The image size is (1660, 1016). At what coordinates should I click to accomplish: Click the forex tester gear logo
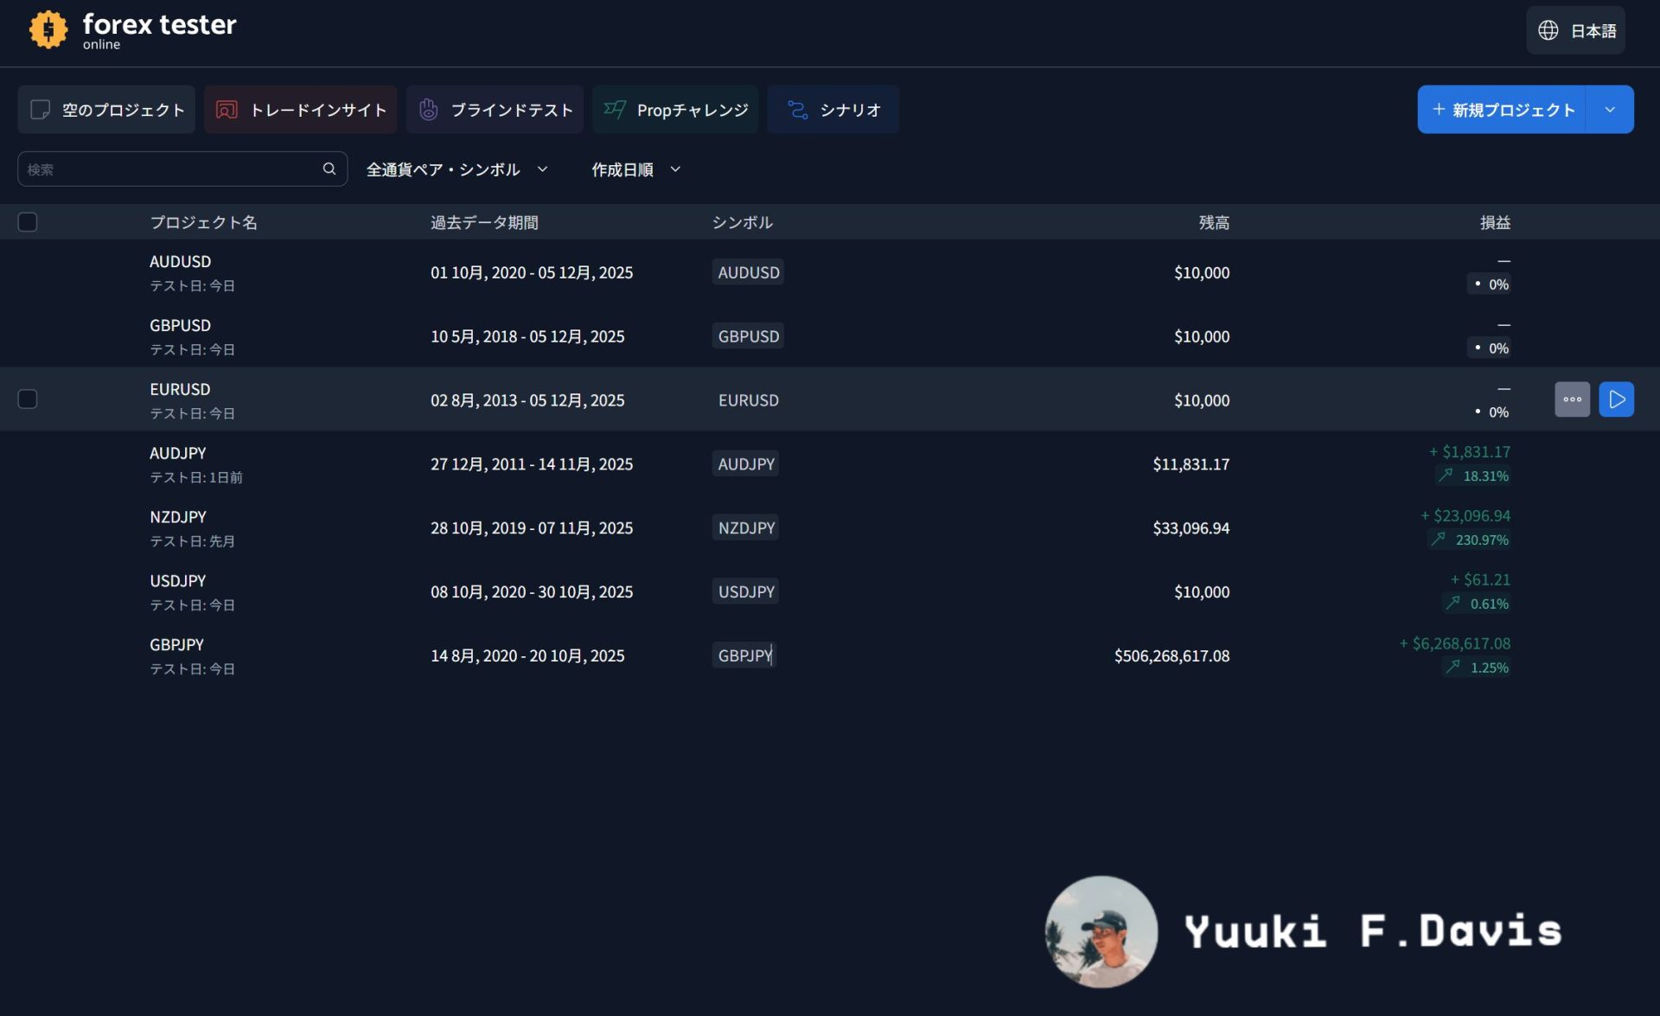[48, 29]
